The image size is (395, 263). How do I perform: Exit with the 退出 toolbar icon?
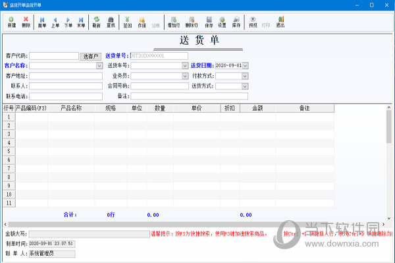click(280, 22)
